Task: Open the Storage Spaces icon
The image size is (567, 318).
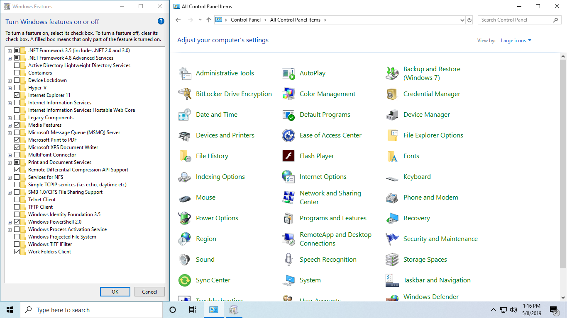Action: point(392,260)
